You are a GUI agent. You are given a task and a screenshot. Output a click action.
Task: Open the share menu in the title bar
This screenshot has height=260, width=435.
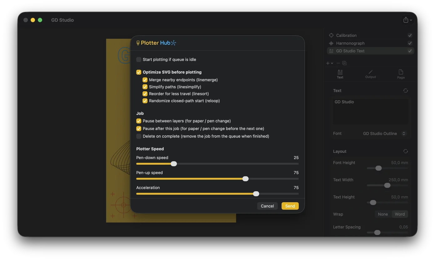click(407, 20)
